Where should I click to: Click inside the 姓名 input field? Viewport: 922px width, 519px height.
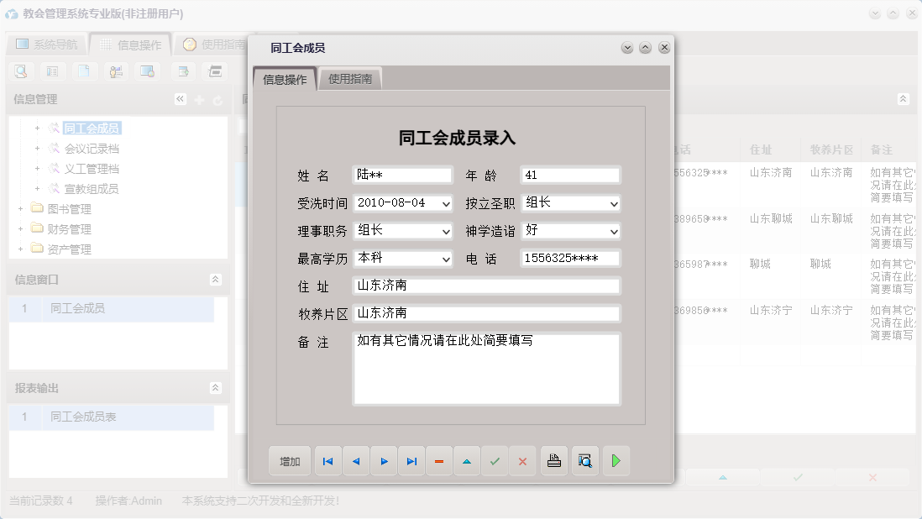(x=401, y=175)
